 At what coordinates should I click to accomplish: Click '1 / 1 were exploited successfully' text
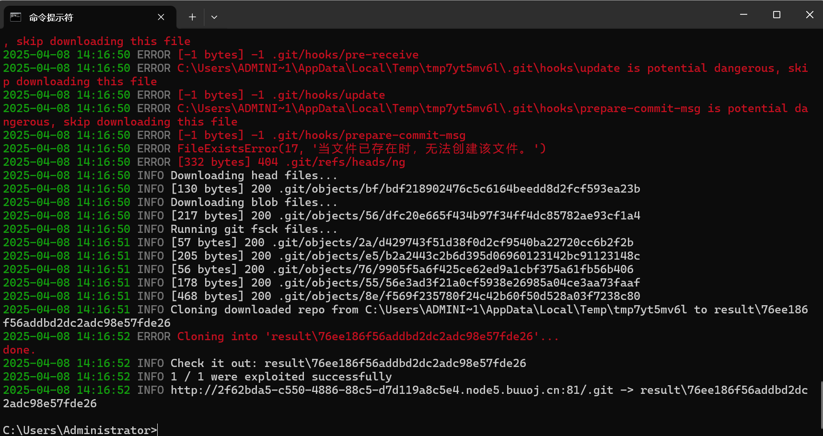[x=281, y=377]
